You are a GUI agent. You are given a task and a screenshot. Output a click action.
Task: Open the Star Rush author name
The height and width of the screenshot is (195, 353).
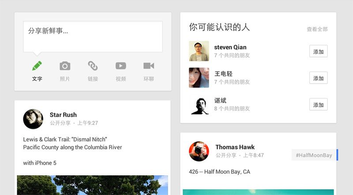(x=63, y=115)
